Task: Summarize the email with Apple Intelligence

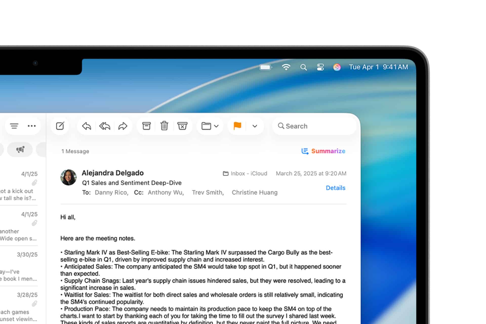Action: point(323,151)
